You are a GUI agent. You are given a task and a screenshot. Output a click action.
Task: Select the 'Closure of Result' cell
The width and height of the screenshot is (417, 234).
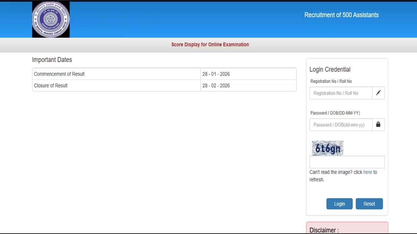click(116, 85)
